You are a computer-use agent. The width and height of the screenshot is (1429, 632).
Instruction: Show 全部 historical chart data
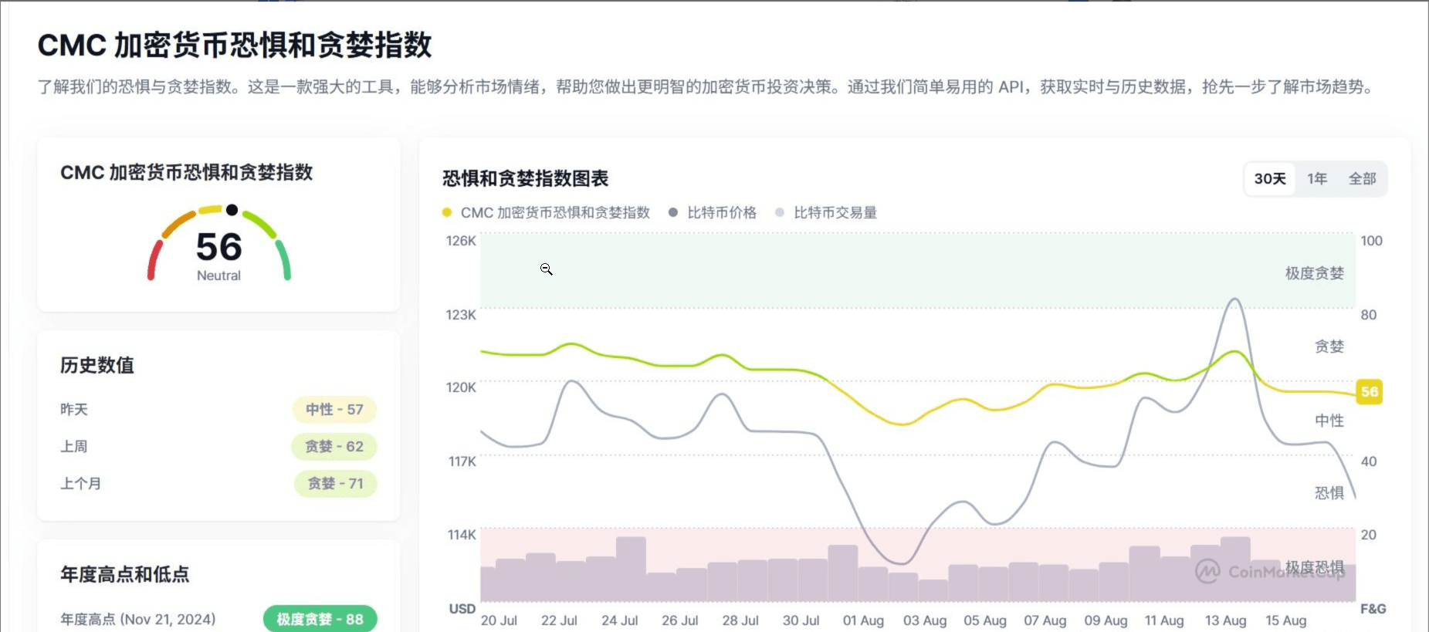click(1362, 179)
